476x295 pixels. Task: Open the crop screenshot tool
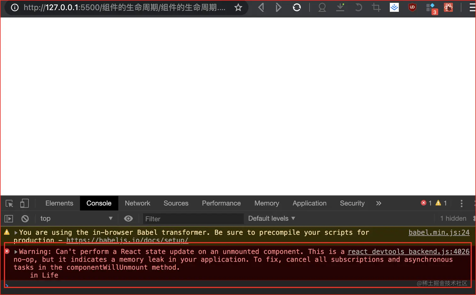point(376,7)
